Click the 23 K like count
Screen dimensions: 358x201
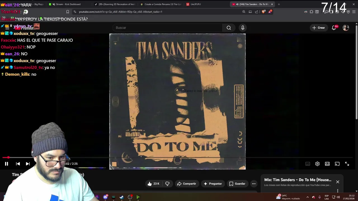[156, 184]
